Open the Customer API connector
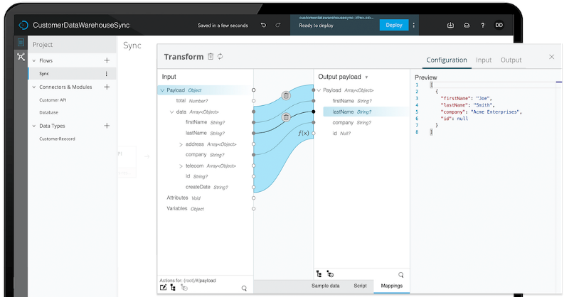 (x=53, y=99)
